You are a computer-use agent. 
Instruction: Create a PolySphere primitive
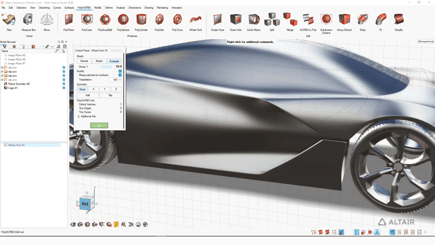(123, 22)
